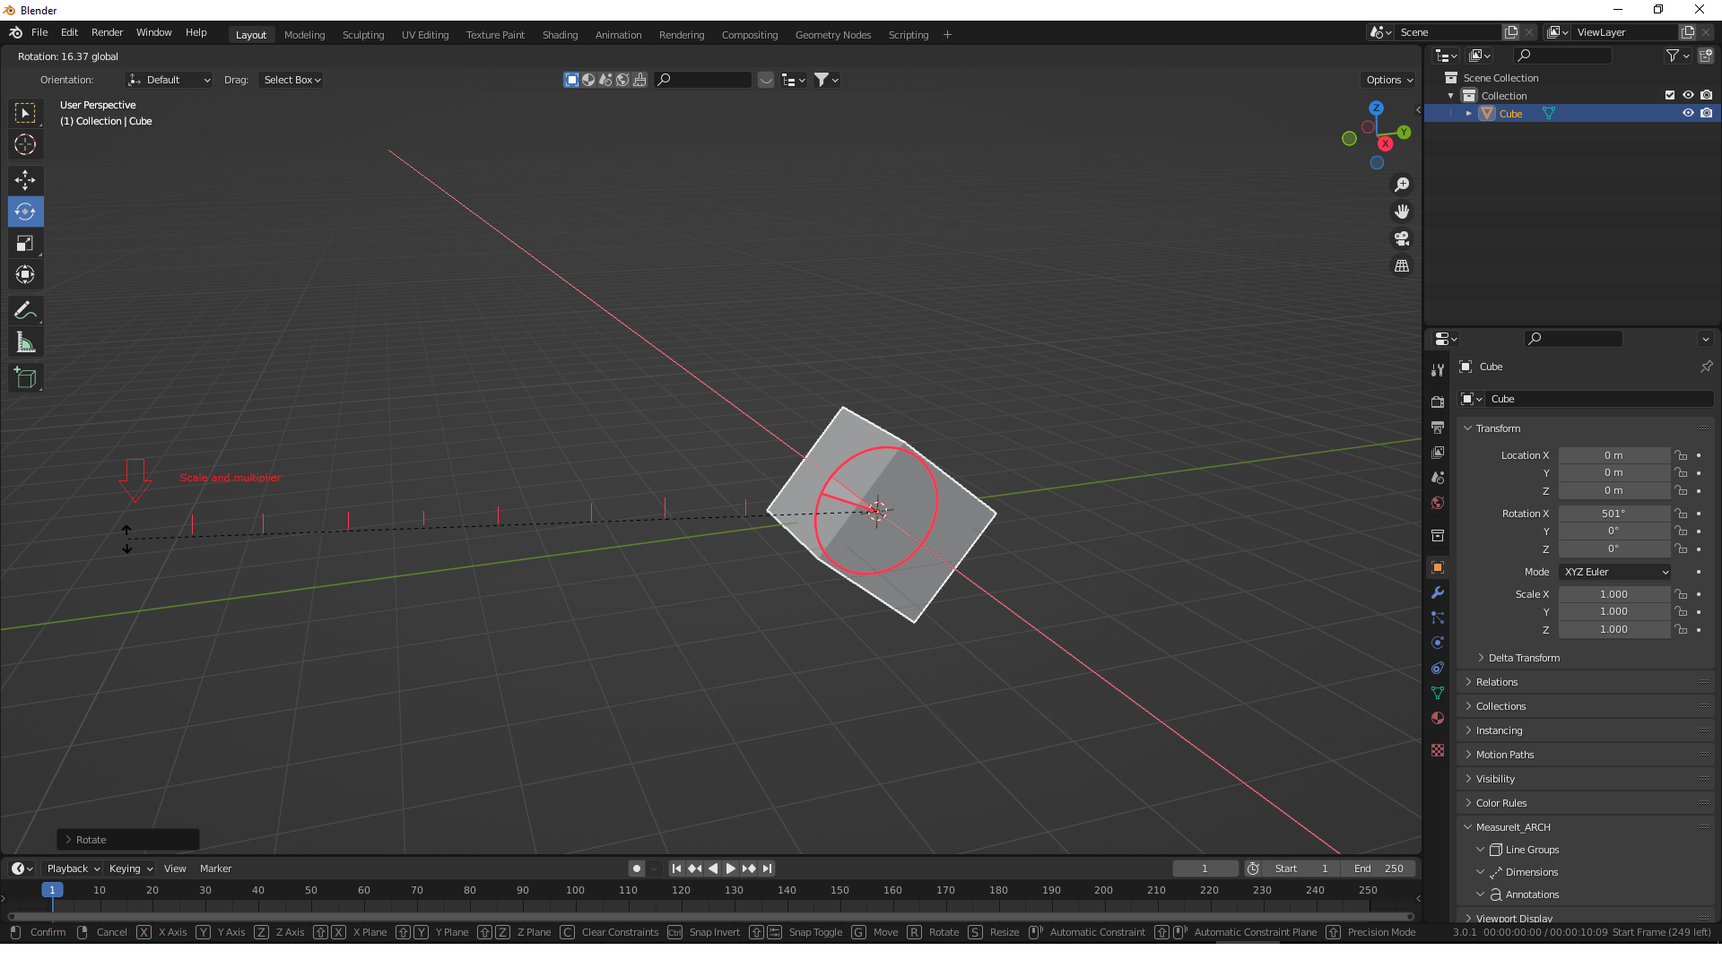Activate the Move tool
This screenshot has width=1722, height=968.
pos(25,180)
